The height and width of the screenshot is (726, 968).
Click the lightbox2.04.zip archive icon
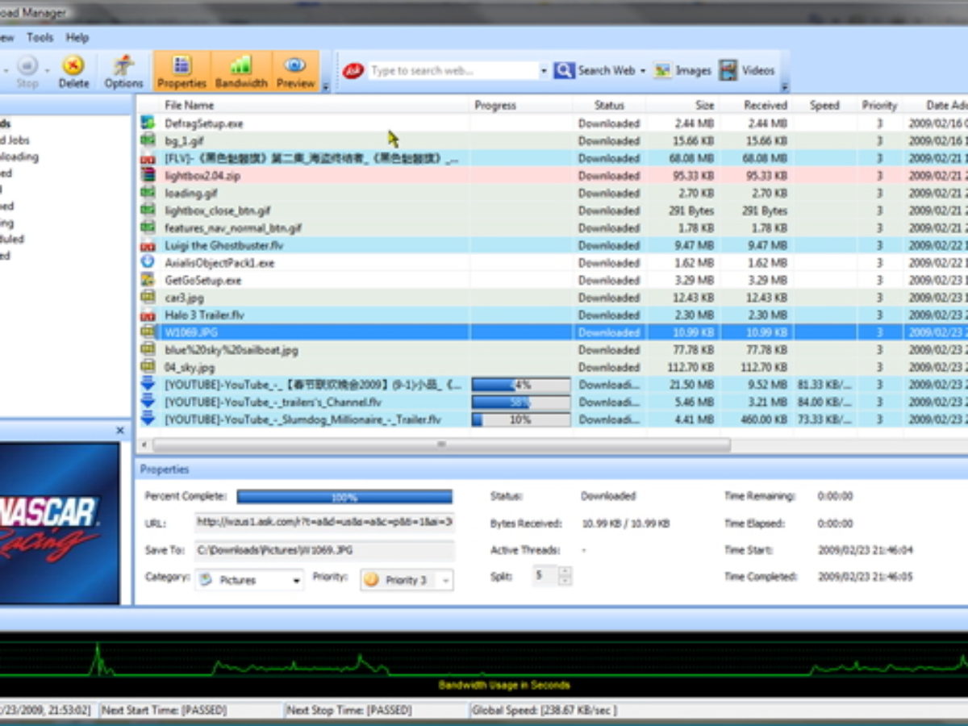[x=148, y=175]
